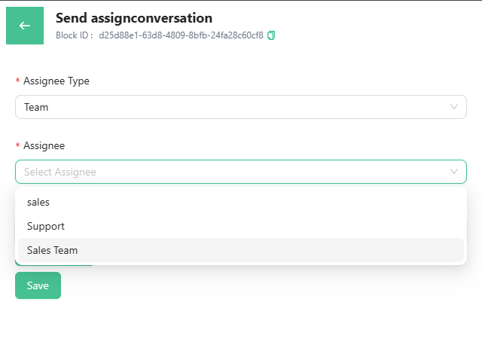The height and width of the screenshot is (363, 482).
Task: Click the Assignee field chevron arrow
Action: click(454, 172)
